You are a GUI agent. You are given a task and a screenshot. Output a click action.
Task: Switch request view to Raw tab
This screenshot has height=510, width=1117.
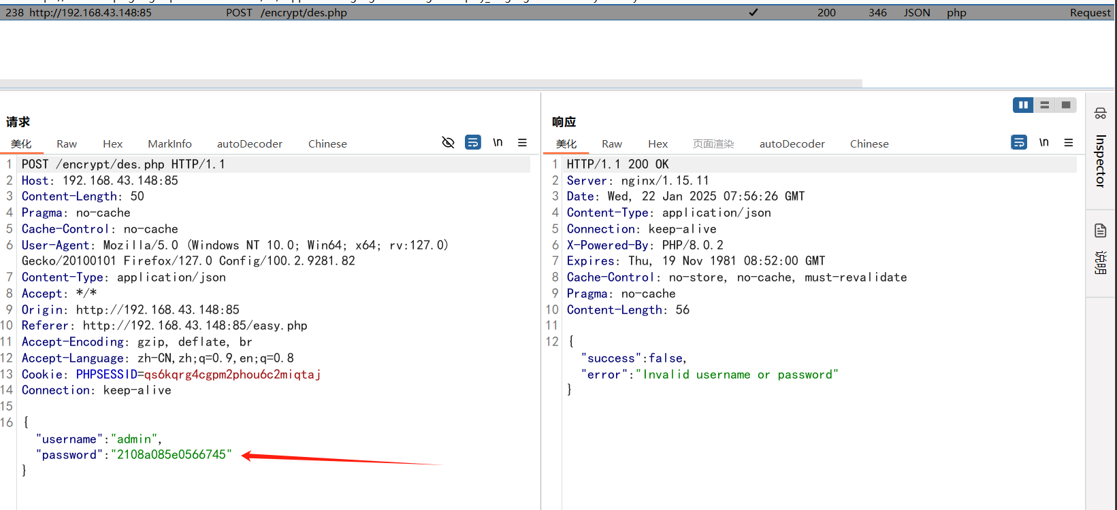tap(67, 143)
